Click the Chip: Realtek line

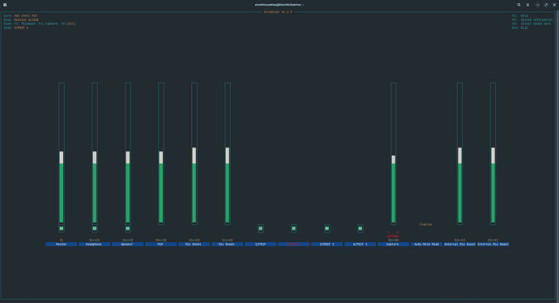[21, 19]
